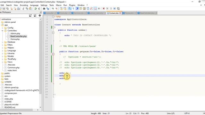This screenshot has width=205, height=115.
Task: Open the Edit menu
Action: (x=2, y=5)
